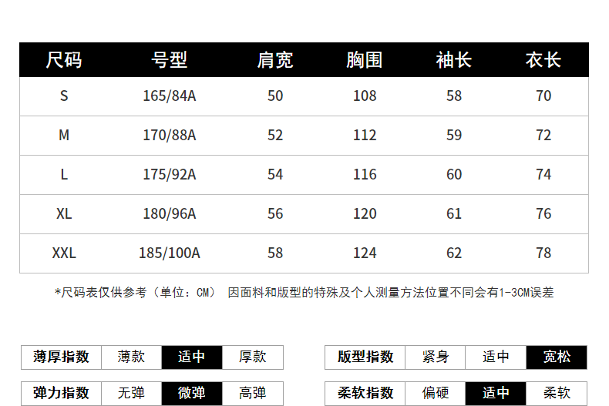Click sleeve length value 60
Viewport: 609px width, 406px height.
tap(453, 174)
